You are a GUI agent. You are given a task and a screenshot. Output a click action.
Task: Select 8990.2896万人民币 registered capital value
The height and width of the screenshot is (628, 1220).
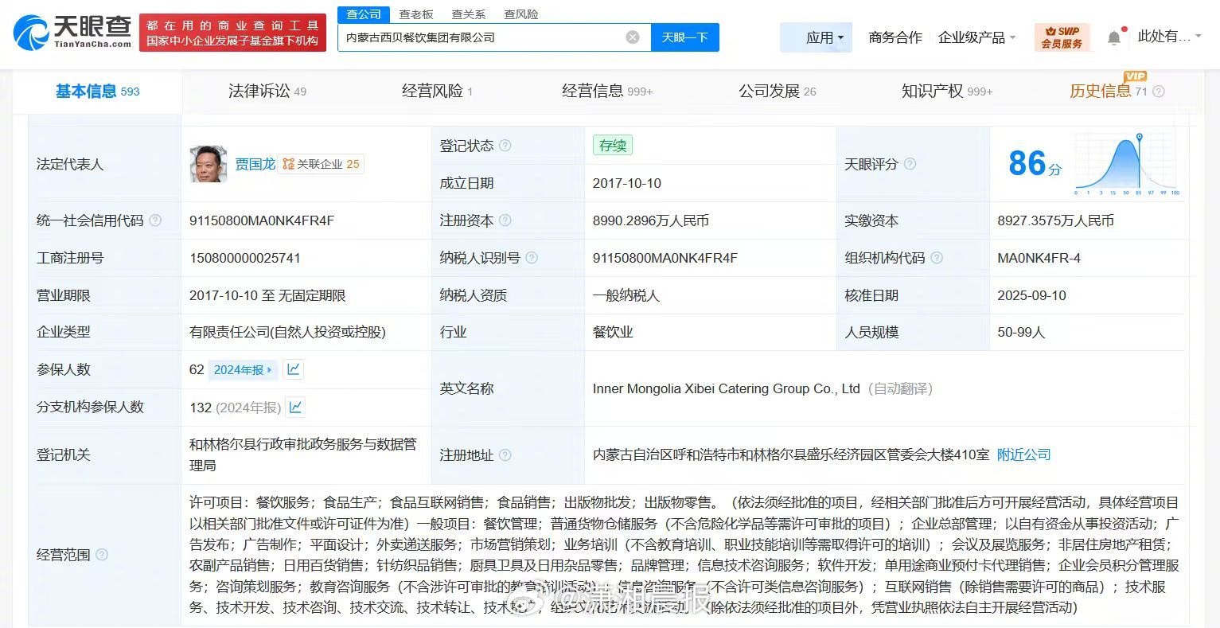[651, 220]
